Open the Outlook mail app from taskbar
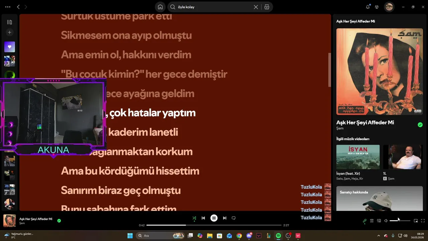This screenshot has height=241, width=428. [x=229, y=236]
